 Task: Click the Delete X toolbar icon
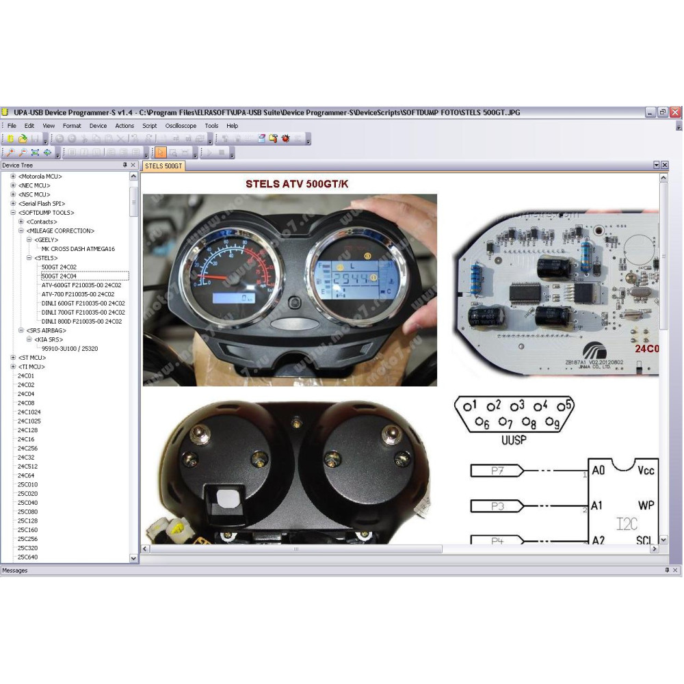[x=121, y=139]
